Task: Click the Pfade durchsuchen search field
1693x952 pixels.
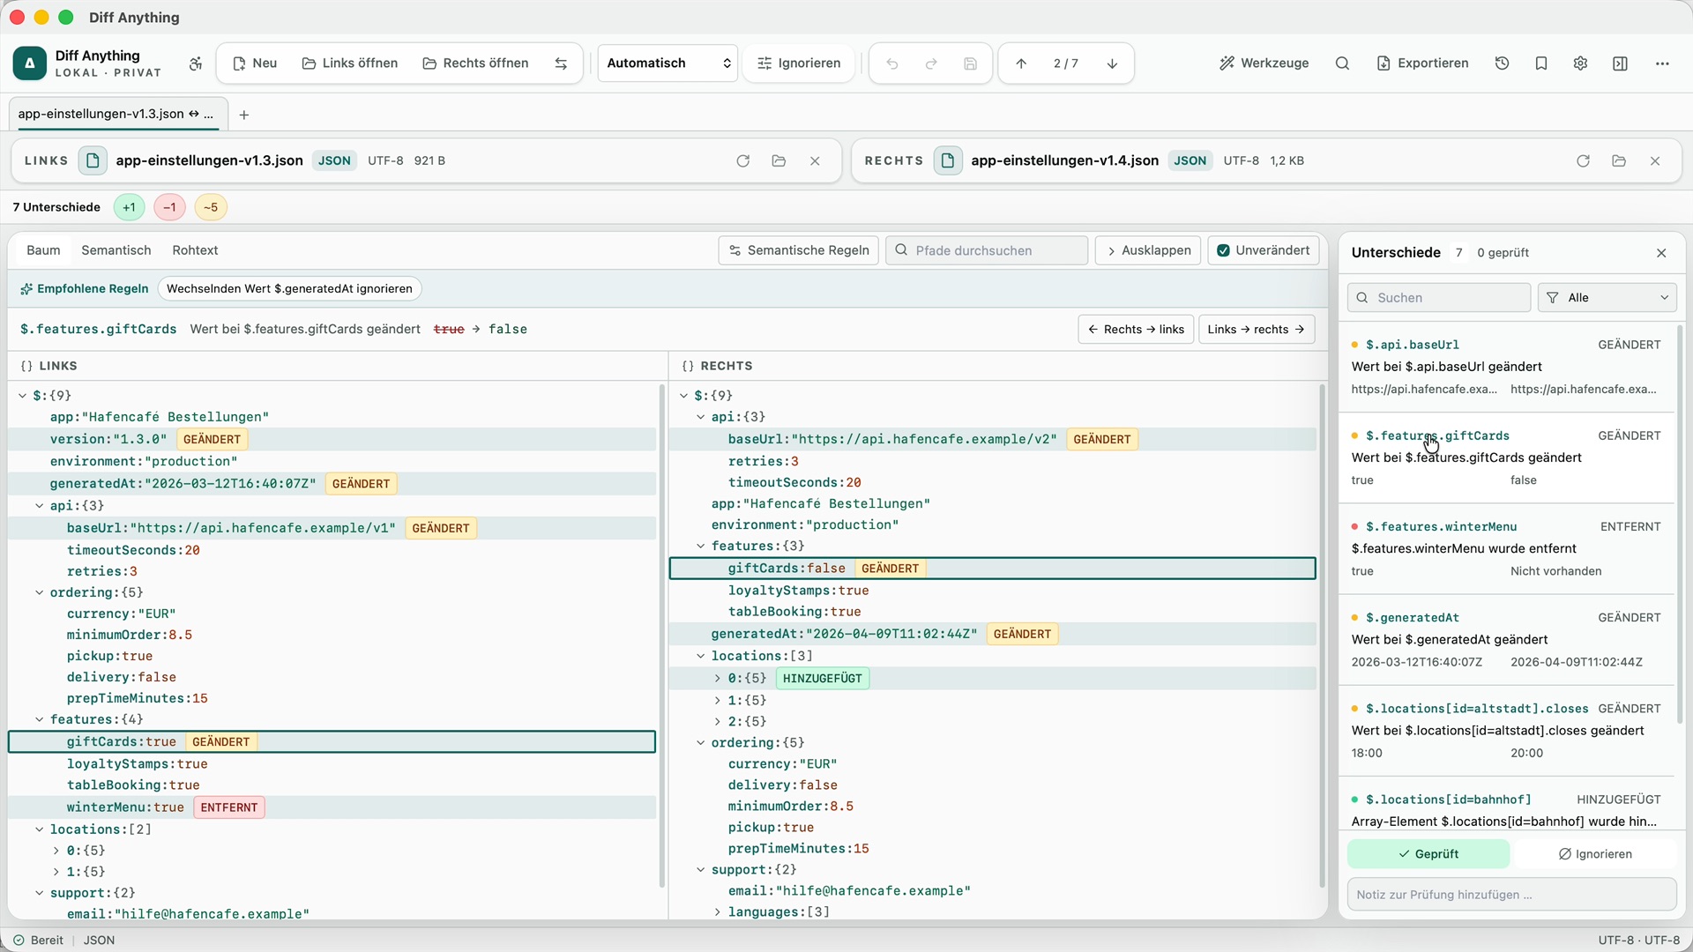Action: point(986,250)
